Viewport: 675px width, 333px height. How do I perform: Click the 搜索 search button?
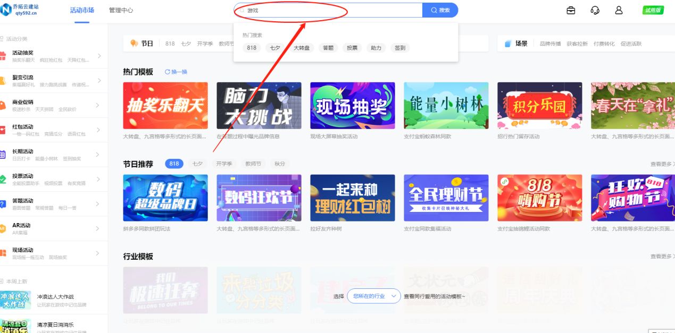(439, 10)
